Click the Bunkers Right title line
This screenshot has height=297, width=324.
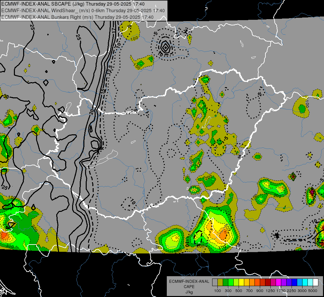pos(77,17)
